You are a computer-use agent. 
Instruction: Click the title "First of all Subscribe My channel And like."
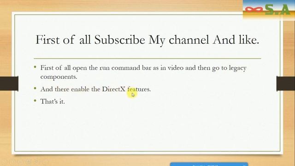click(x=147, y=40)
